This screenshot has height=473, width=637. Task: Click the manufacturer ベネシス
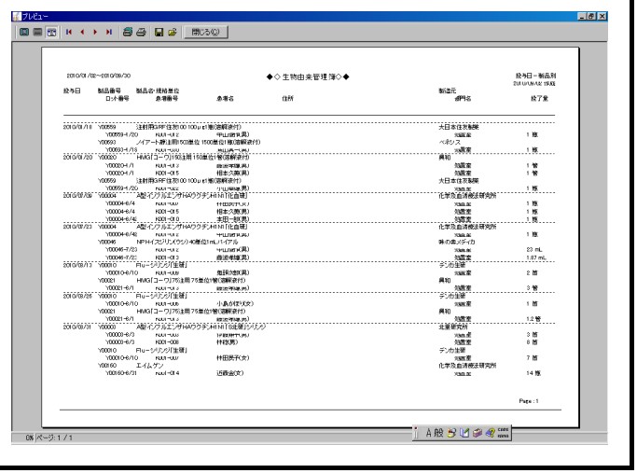450,142
